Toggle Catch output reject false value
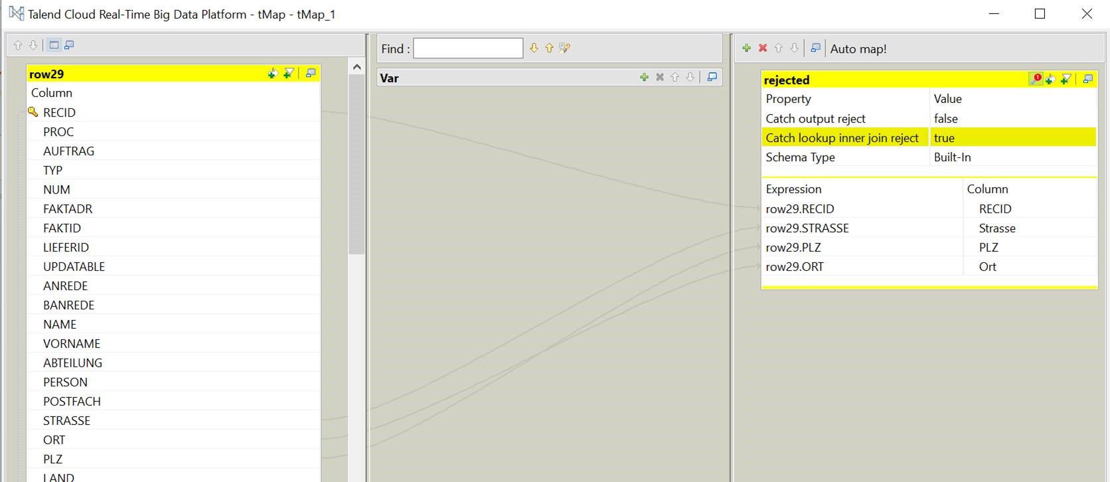Screen dimensions: 1110x482 click(1012, 119)
